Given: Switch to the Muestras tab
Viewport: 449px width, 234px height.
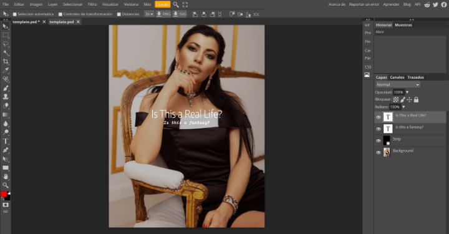Looking at the screenshot, I should click(403, 25).
